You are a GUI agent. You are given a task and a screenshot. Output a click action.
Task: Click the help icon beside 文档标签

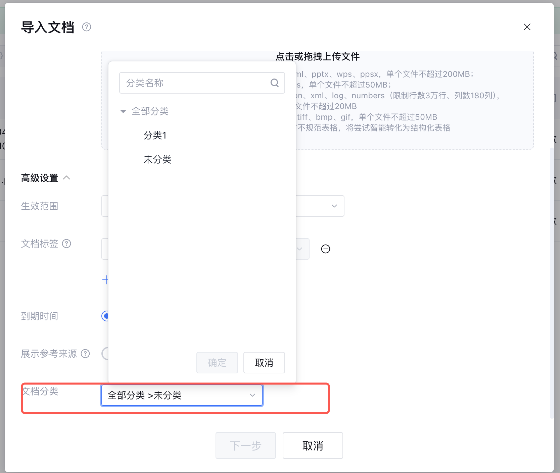coord(66,244)
